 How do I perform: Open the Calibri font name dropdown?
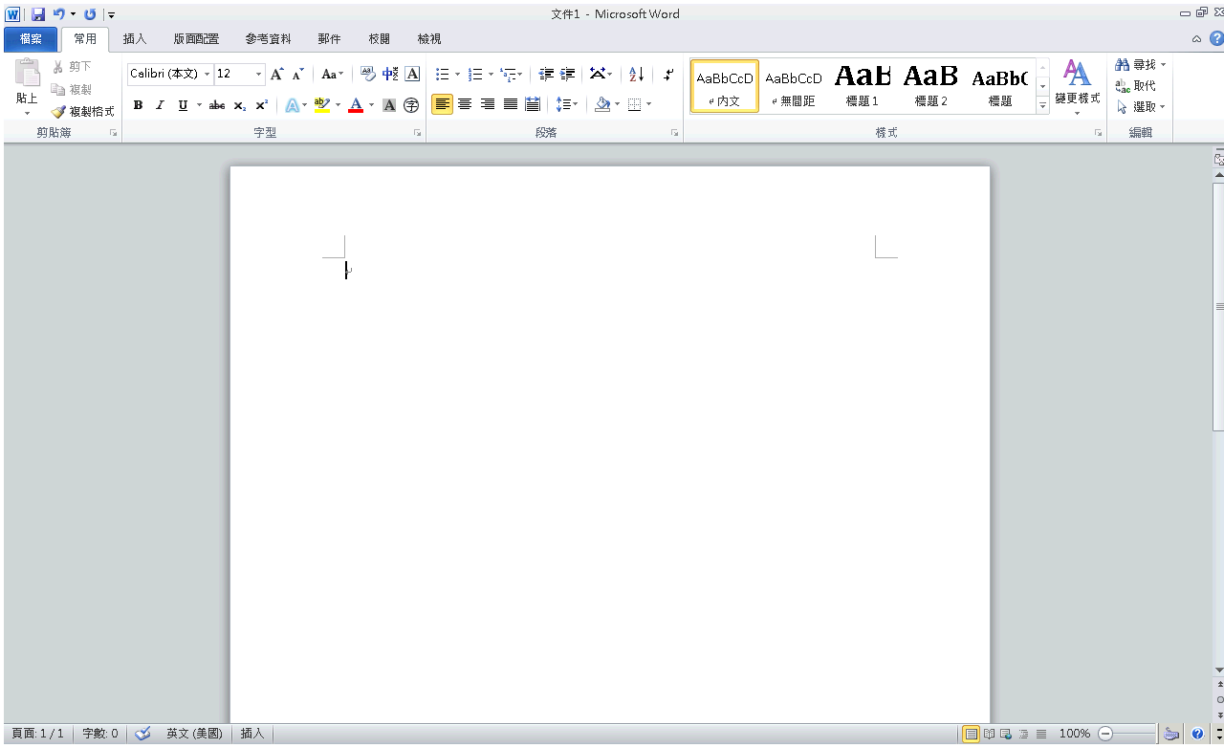(207, 74)
